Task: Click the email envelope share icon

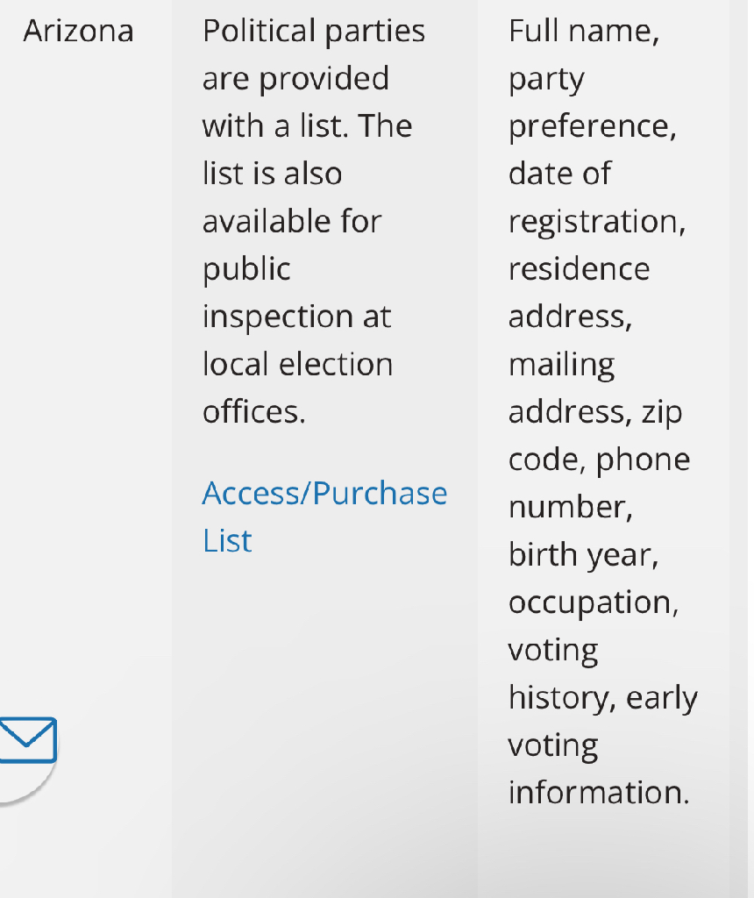Action: (27, 740)
